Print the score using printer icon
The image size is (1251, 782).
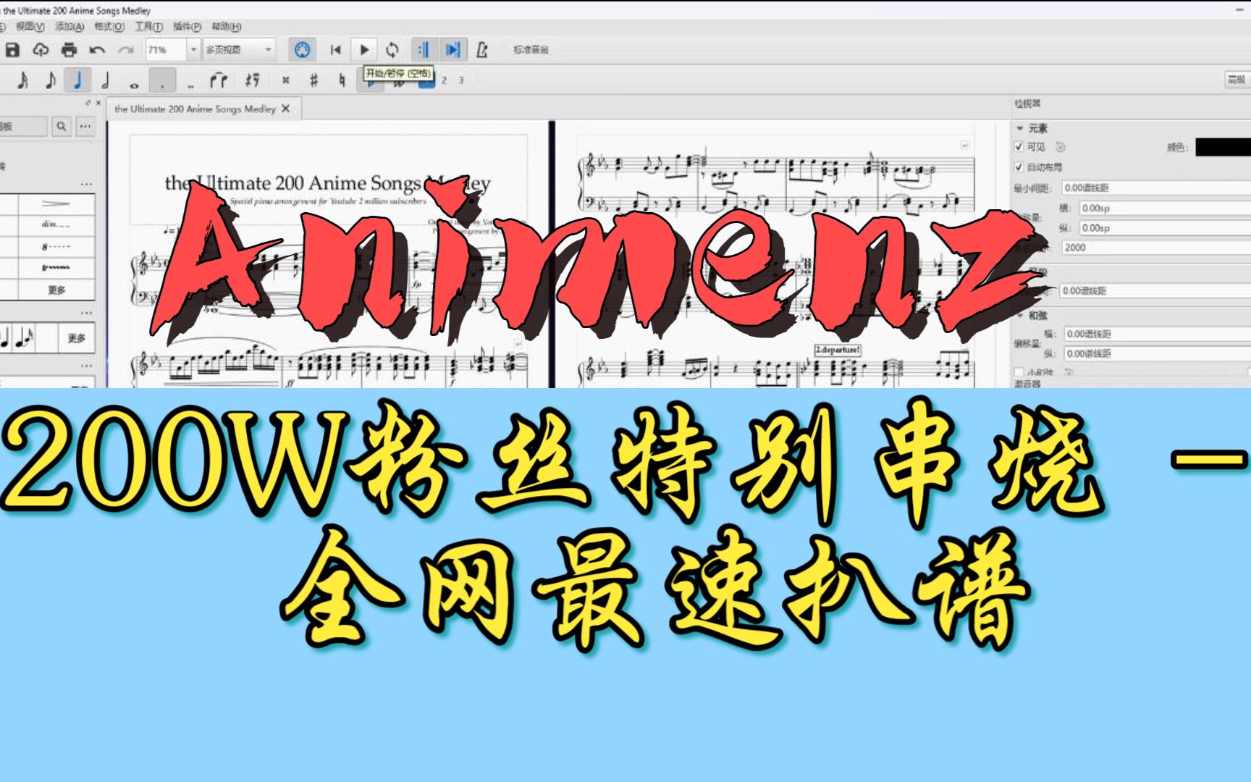[x=69, y=50]
